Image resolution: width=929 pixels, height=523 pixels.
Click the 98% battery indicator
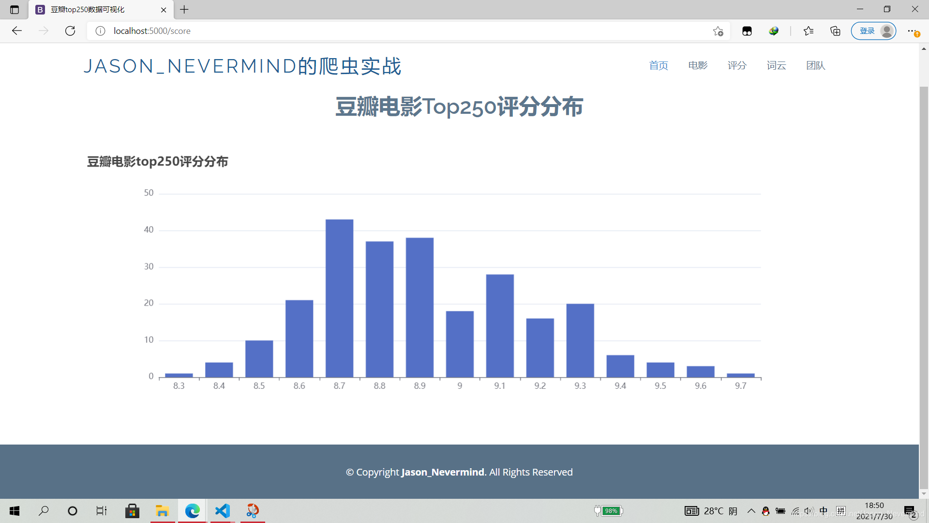tap(609, 511)
